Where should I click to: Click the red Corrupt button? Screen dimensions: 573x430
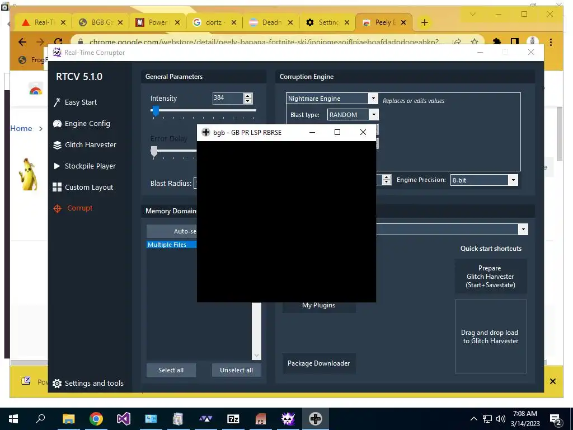79,208
